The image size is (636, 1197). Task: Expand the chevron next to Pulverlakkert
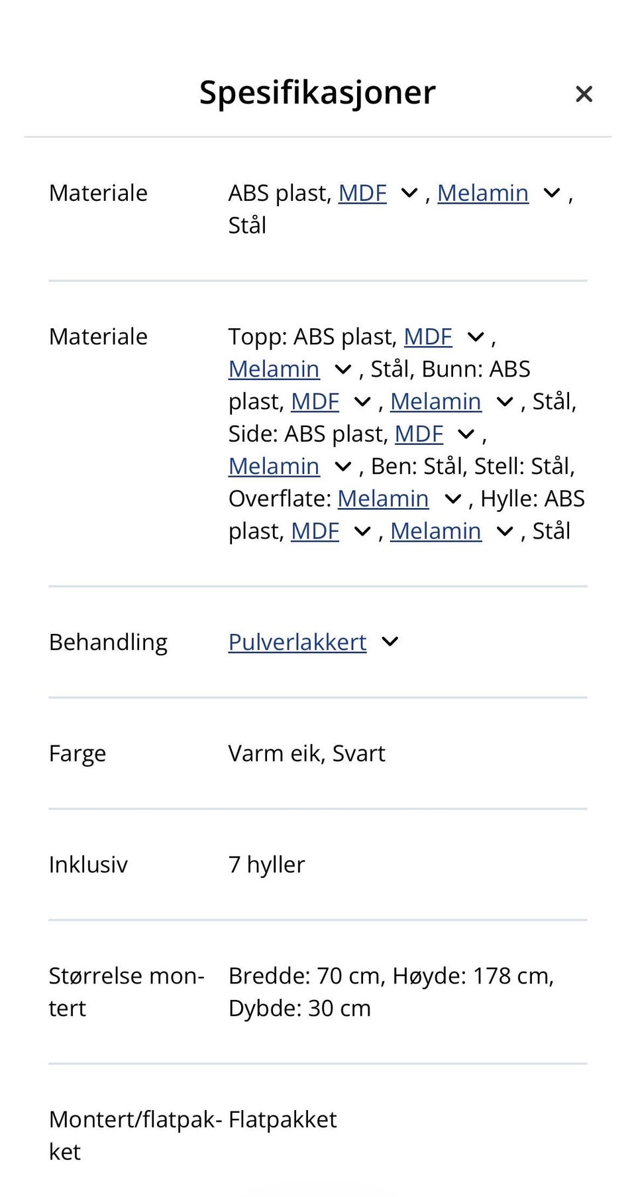click(x=390, y=641)
